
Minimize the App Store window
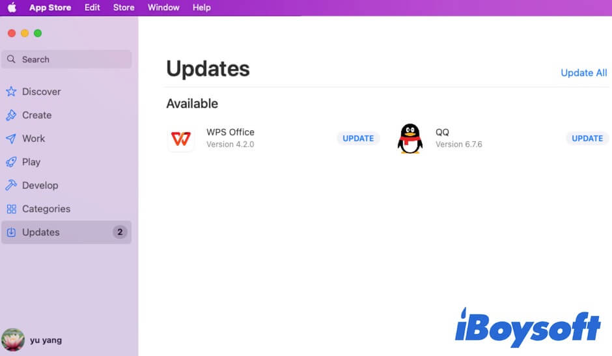coord(25,33)
